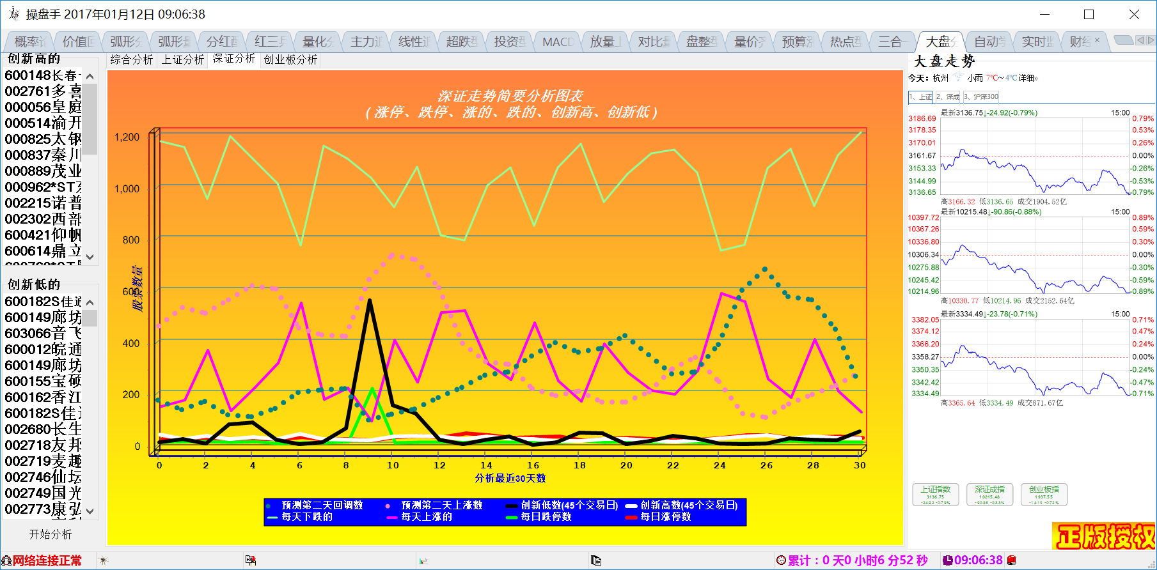Screen dimensions: 1157x570
Task: Start analysis with 开始分析 button
Action: pyautogui.click(x=51, y=534)
